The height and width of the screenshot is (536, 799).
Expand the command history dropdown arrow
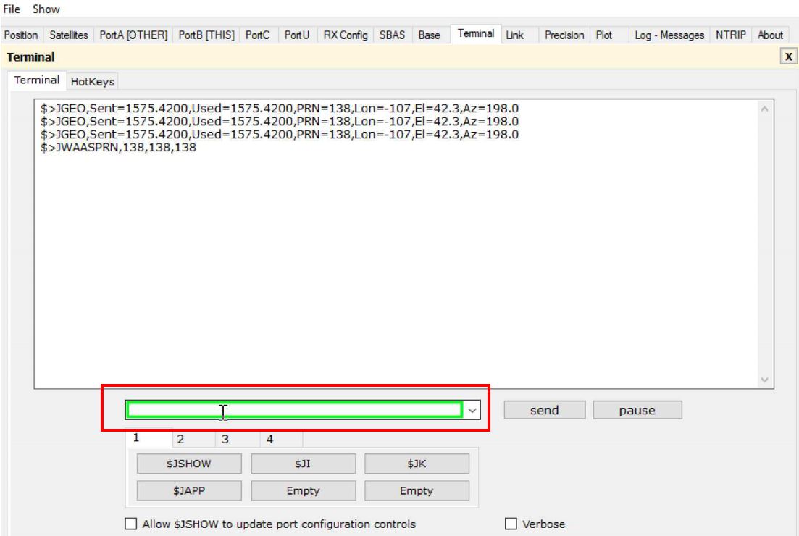pos(472,410)
